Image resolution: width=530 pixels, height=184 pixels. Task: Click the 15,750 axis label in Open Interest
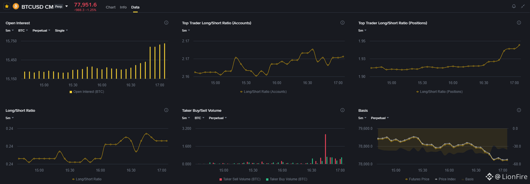click(11, 41)
